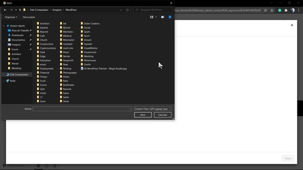303x170 pixels.
Task: Select the Architect folder icon in file list
Action: point(38,24)
